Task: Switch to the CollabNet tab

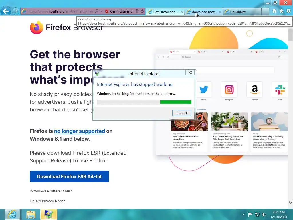Action: (x=242, y=12)
